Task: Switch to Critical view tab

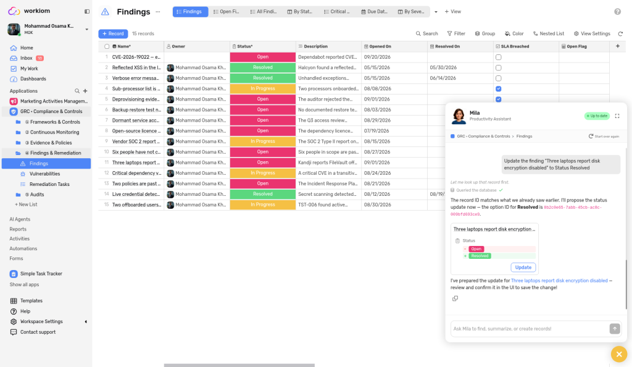Action: (x=337, y=12)
